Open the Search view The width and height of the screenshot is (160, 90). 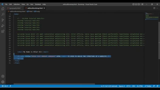(x=3, y=14)
